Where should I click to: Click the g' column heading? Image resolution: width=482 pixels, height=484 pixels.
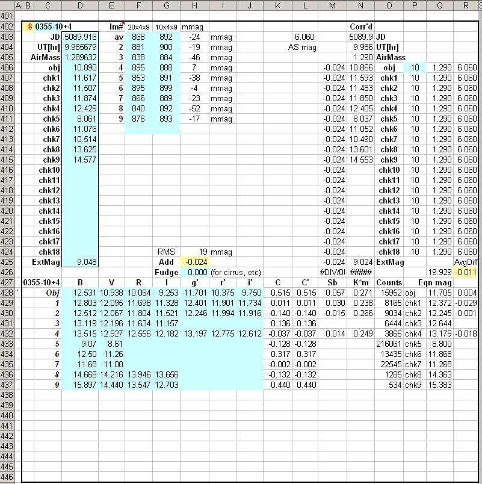pos(195,282)
